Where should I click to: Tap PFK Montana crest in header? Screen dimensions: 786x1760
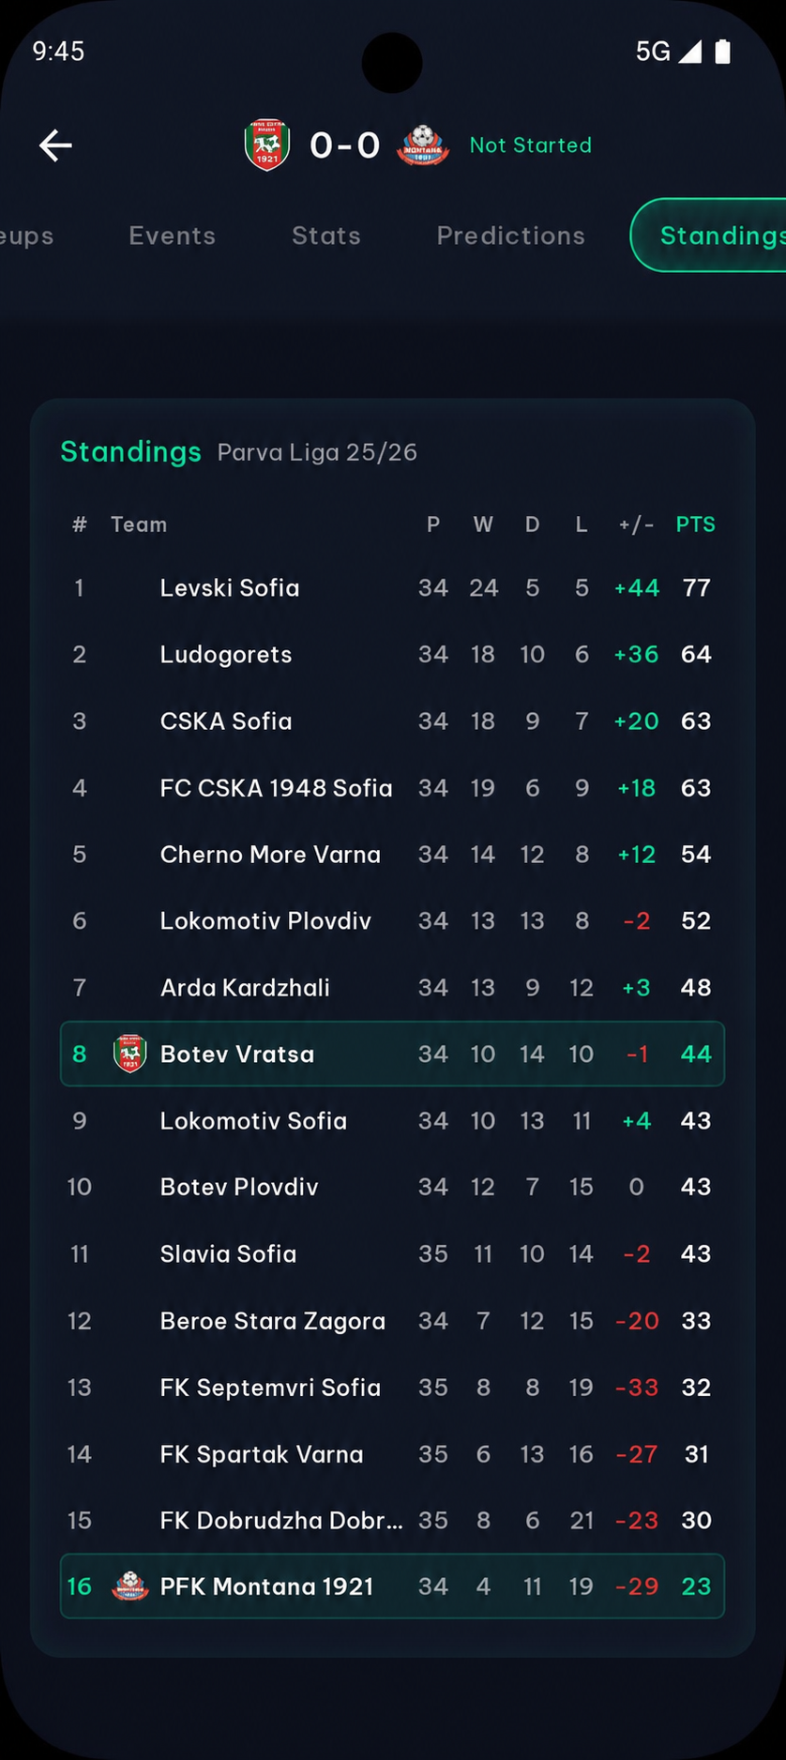tap(423, 145)
